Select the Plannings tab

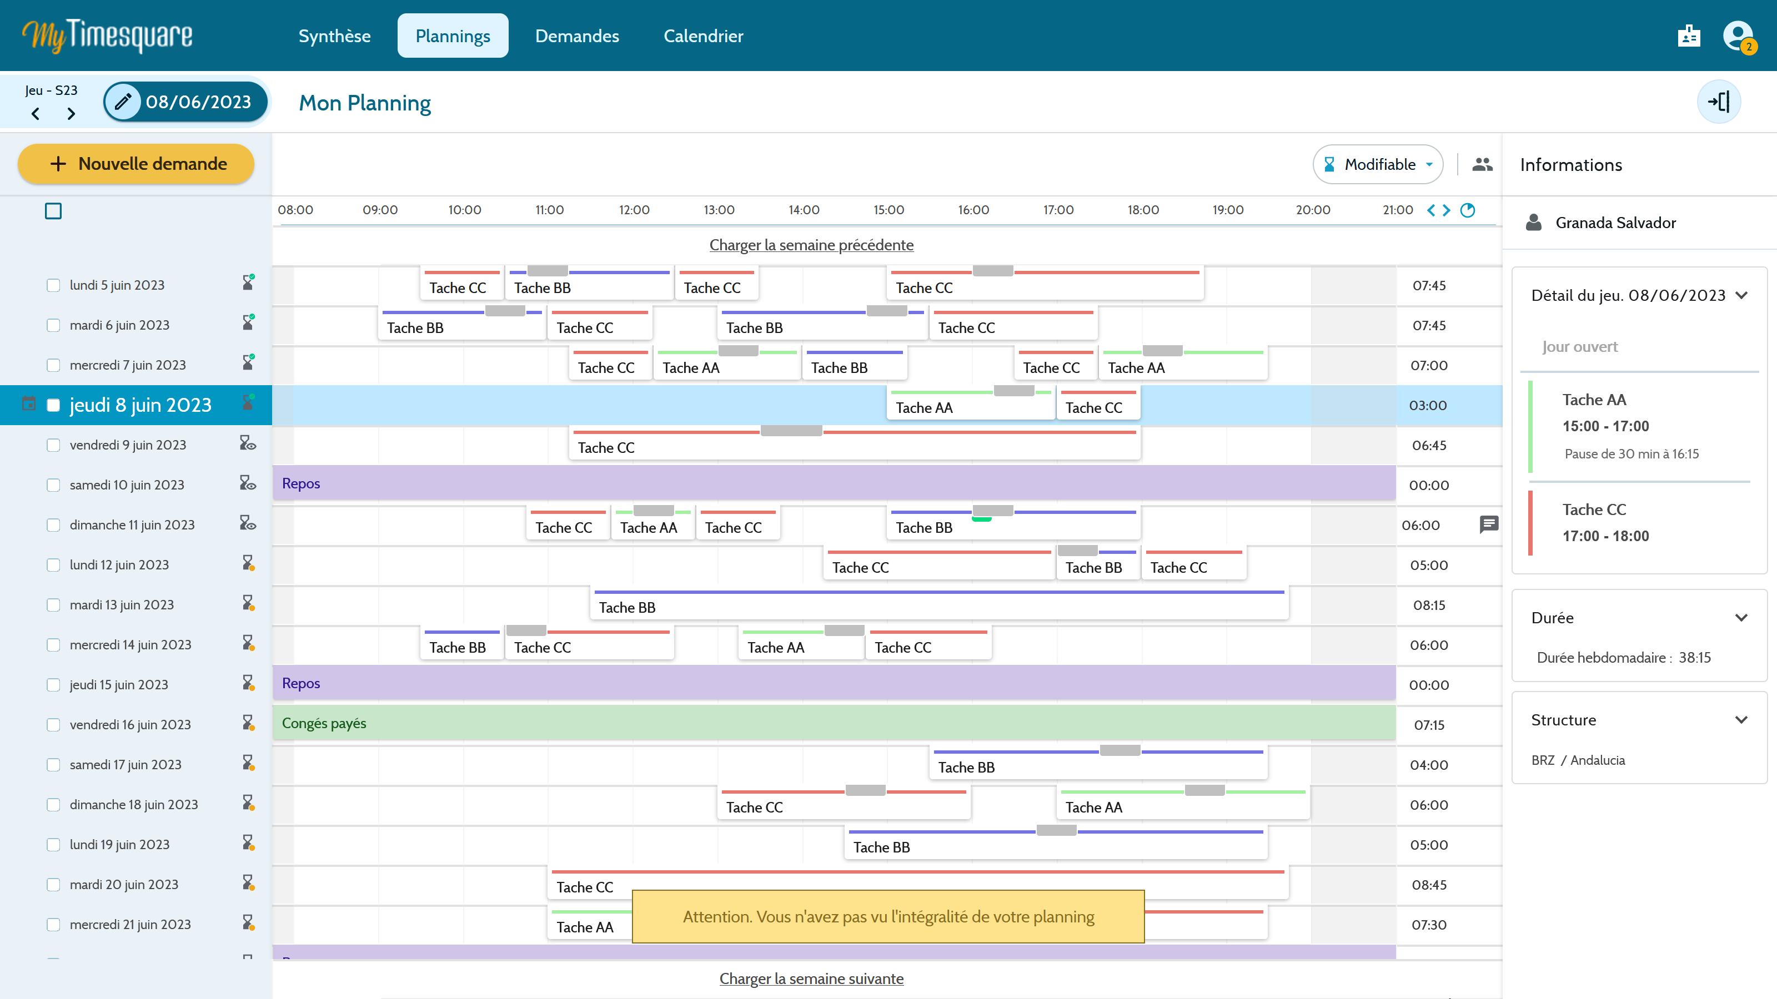point(453,36)
